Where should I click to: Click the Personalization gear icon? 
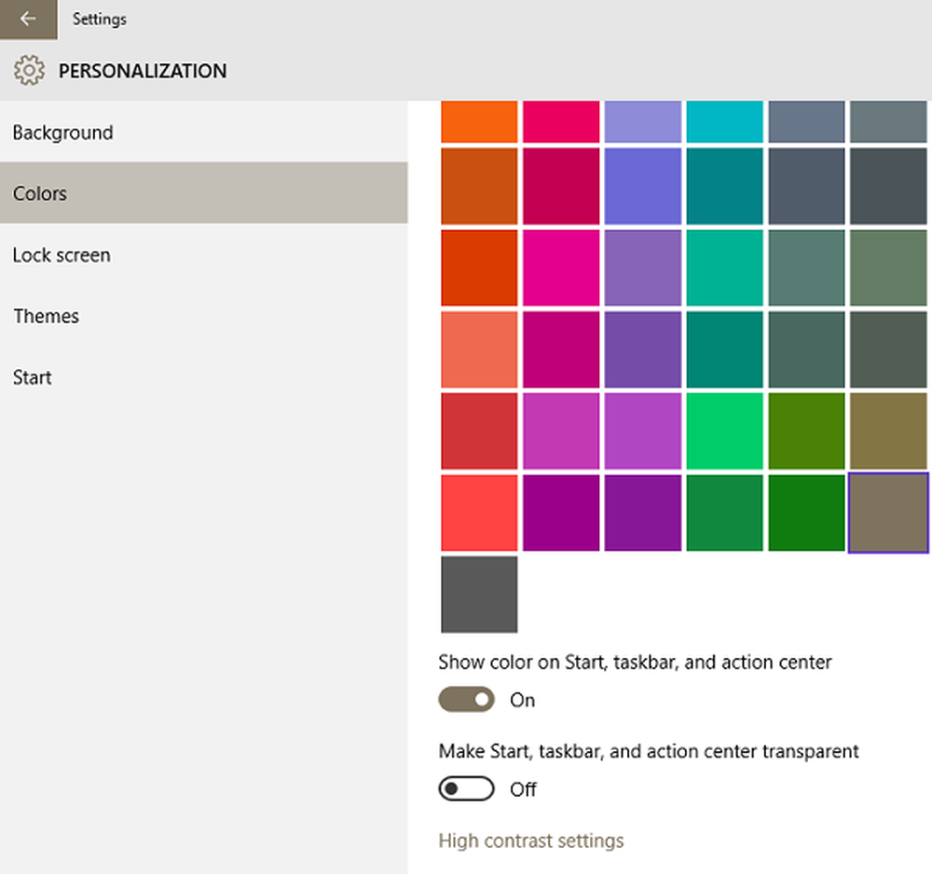(x=29, y=71)
